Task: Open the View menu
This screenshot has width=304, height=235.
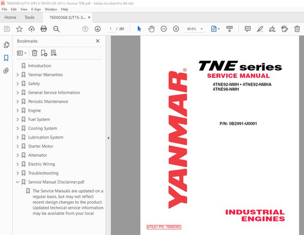Action: pyautogui.click(x=24, y=9)
